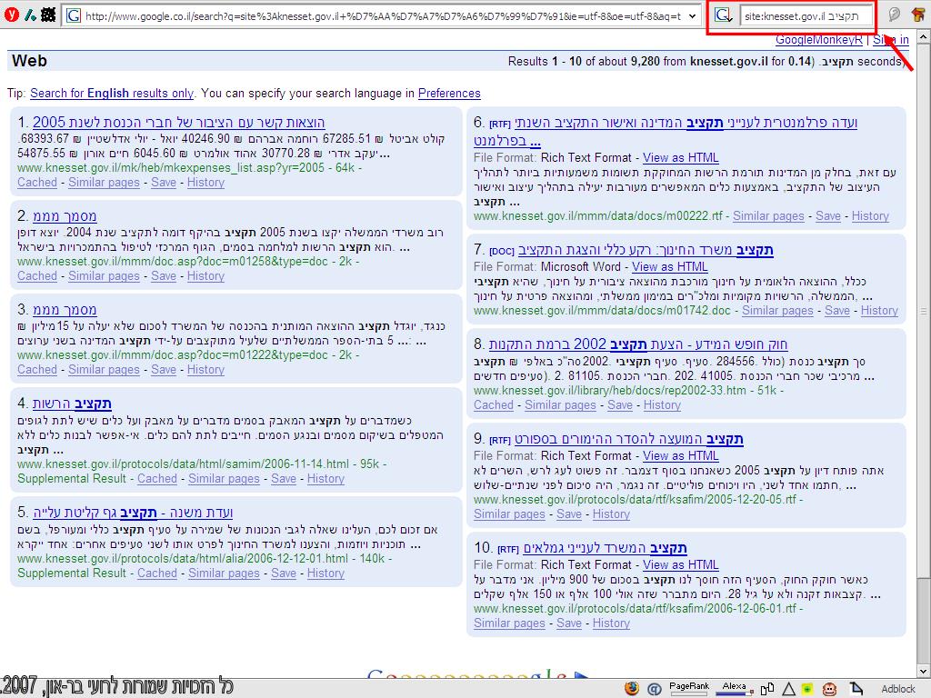Open the search engine selector icon
The width and height of the screenshot is (931, 698).
click(724, 16)
